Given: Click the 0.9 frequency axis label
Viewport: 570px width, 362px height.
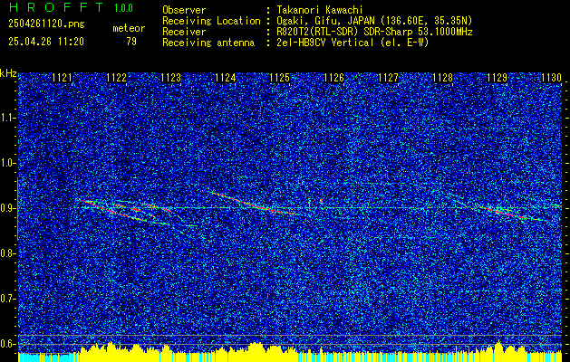Looking at the screenshot, I should click(x=8, y=208).
